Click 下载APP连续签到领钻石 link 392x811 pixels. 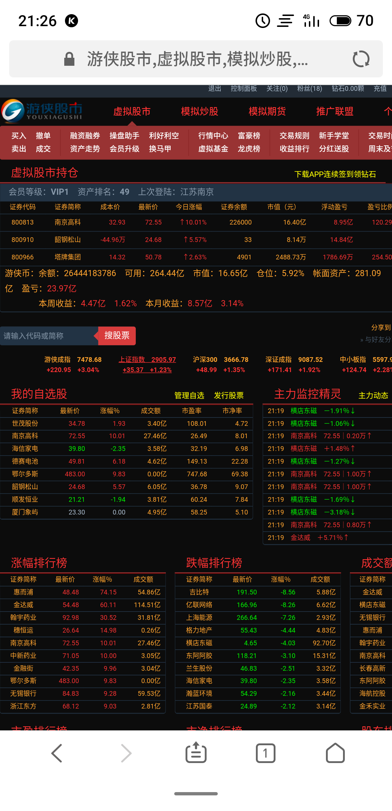(335, 174)
